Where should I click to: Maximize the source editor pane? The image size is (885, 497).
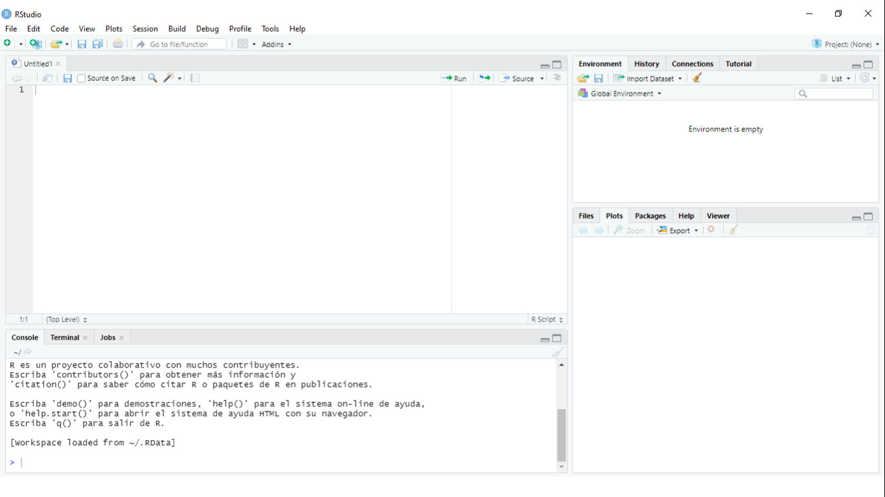(557, 65)
